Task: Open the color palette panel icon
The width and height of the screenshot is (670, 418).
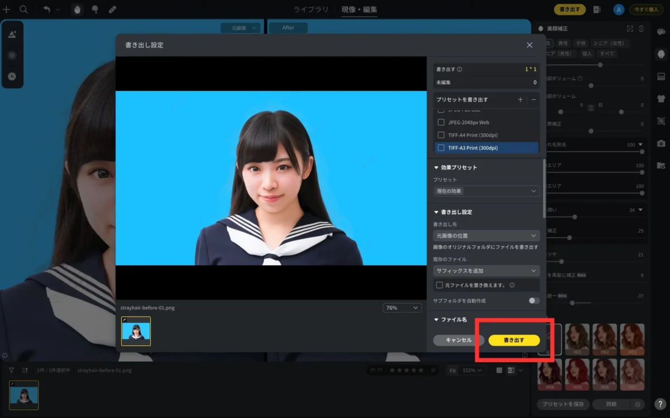Action: [661, 32]
